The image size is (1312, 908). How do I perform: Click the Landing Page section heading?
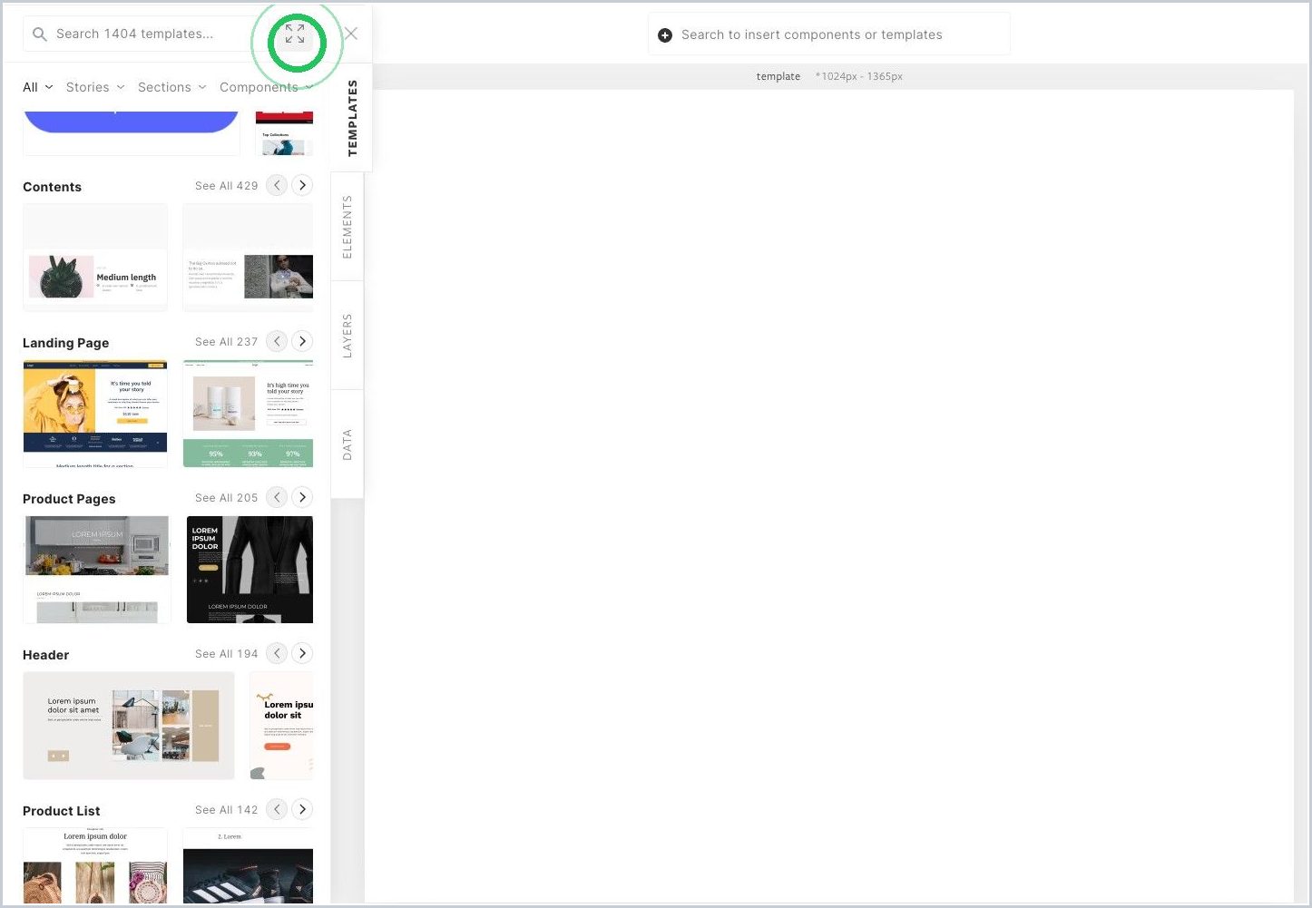(65, 343)
